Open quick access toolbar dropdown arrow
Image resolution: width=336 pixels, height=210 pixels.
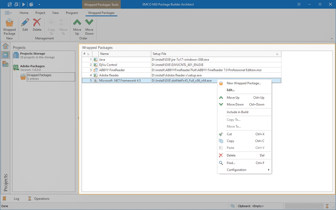(39, 4)
